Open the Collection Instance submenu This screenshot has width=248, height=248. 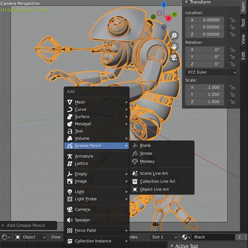[x=97, y=241]
